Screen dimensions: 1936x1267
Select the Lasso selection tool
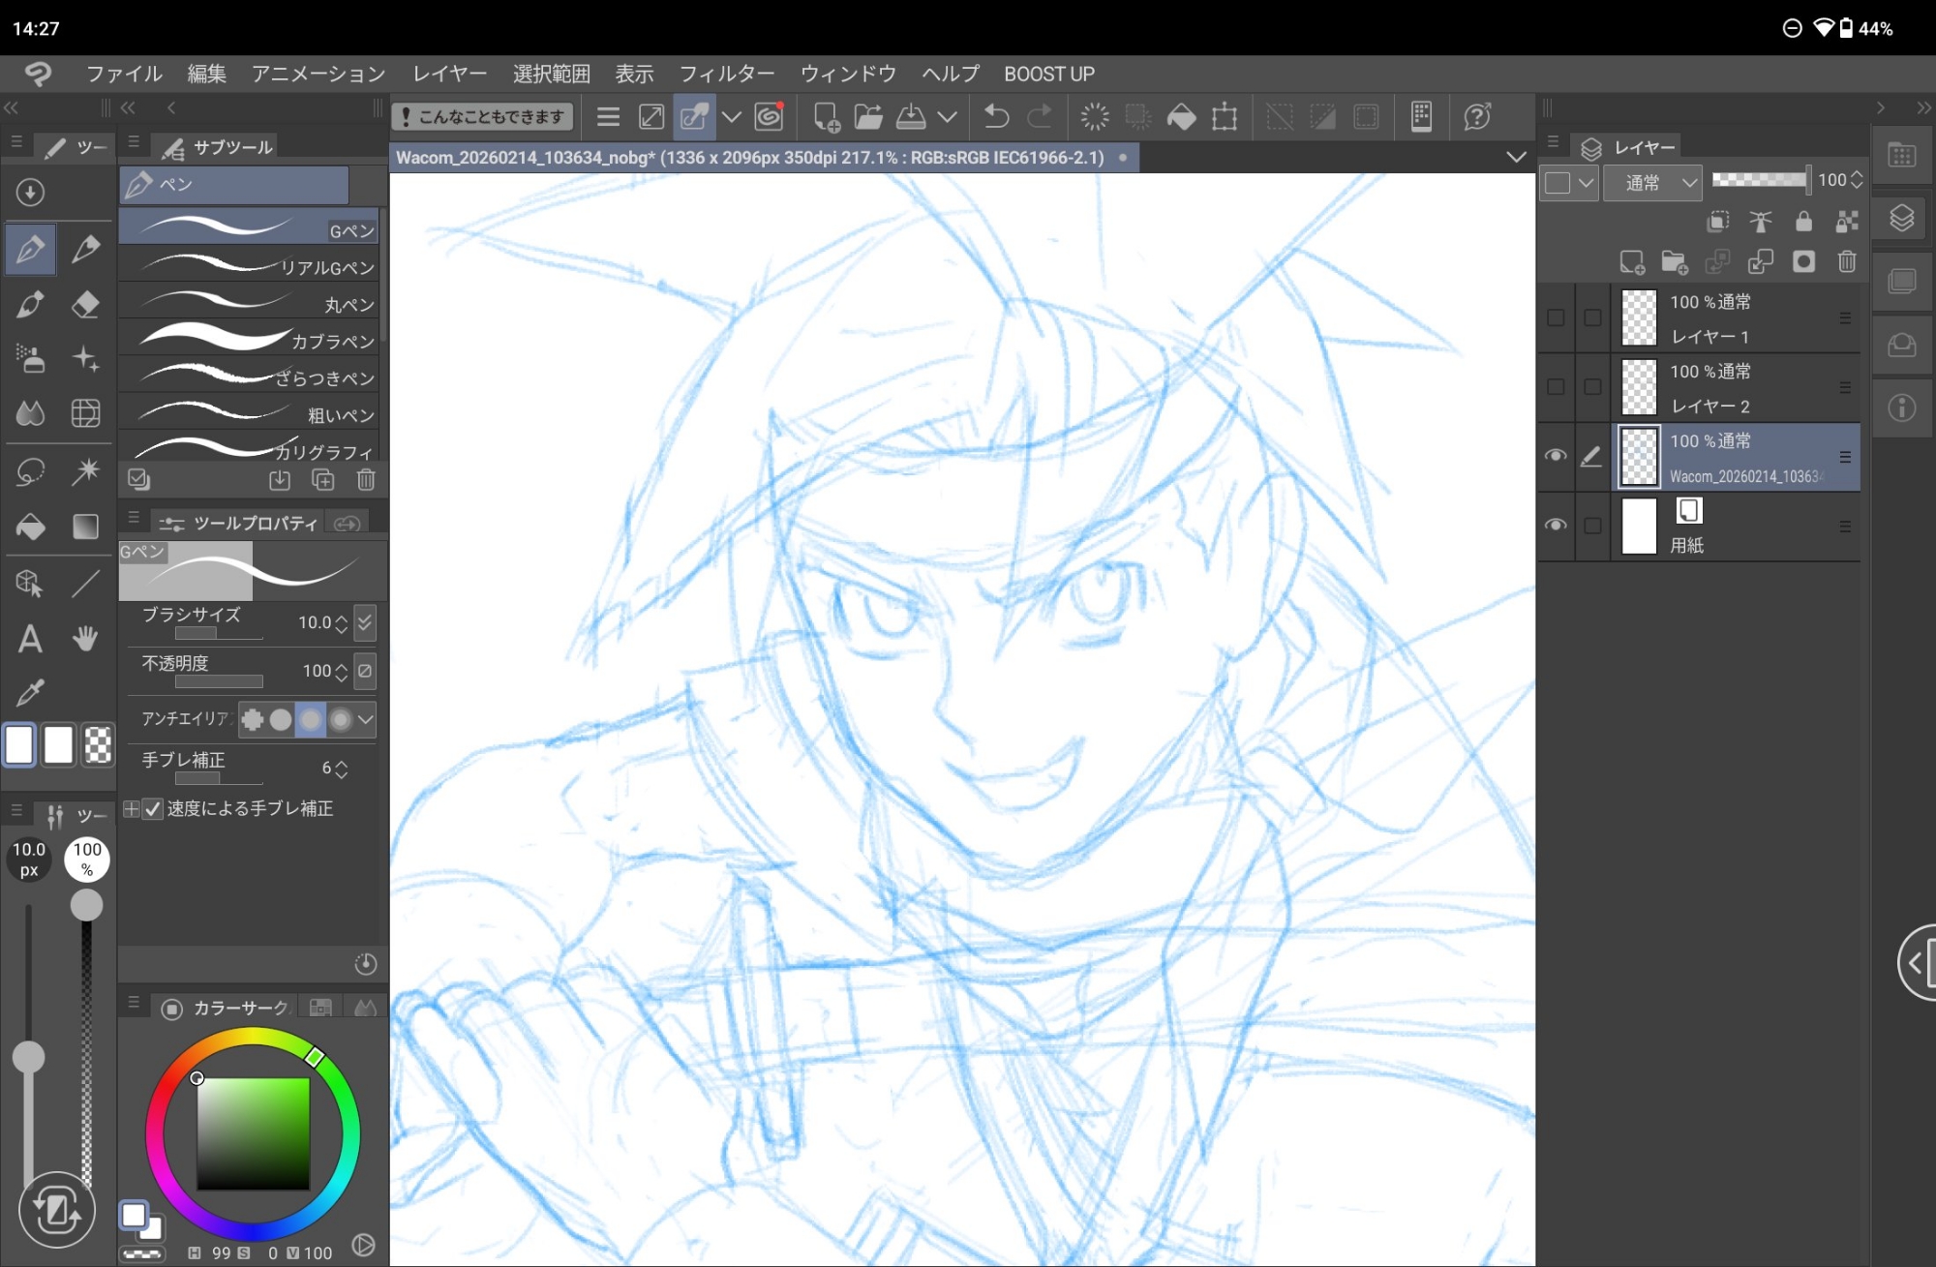(30, 472)
